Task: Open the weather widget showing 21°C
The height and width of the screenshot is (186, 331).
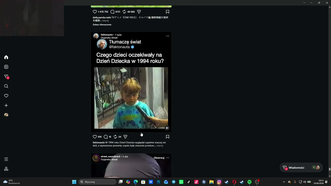Action: pos(12,182)
